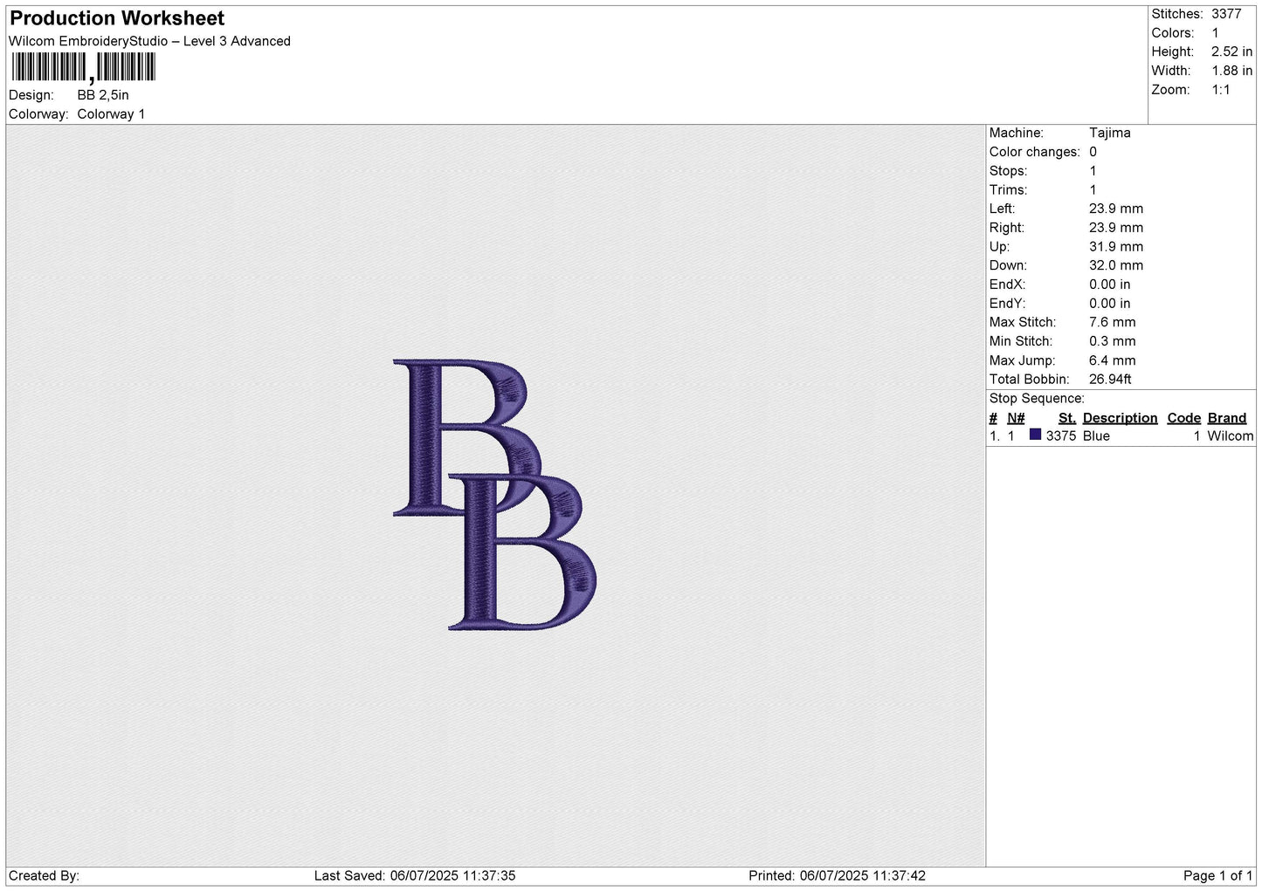The width and height of the screenshot is (1262, 891).
Task: Click the design barcode
Action: [83, 67]
